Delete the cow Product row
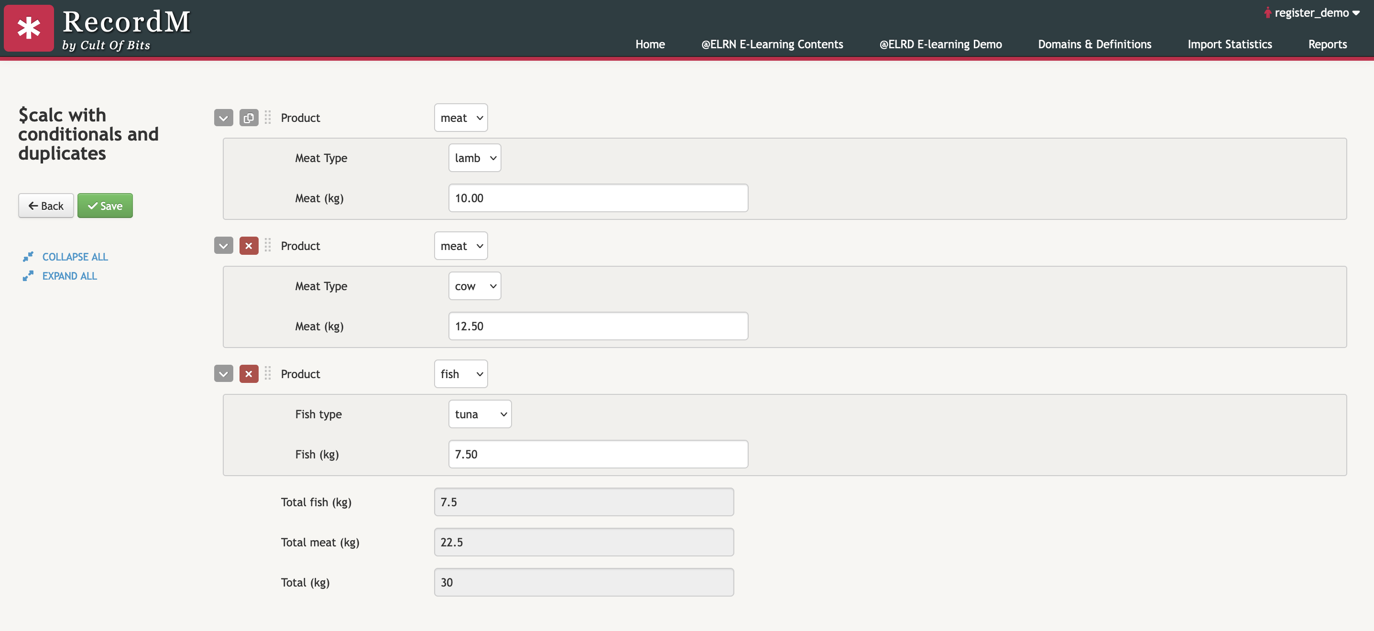 249,246
